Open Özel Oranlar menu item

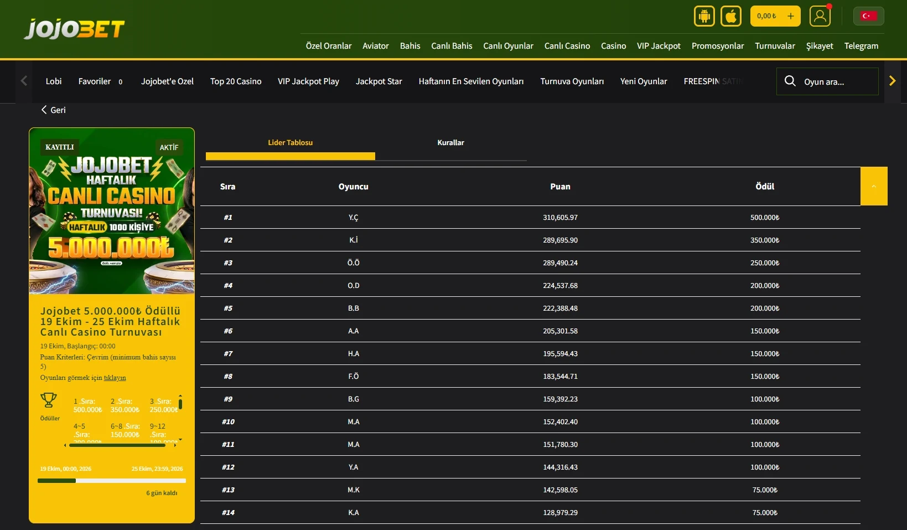coord(329,46)
